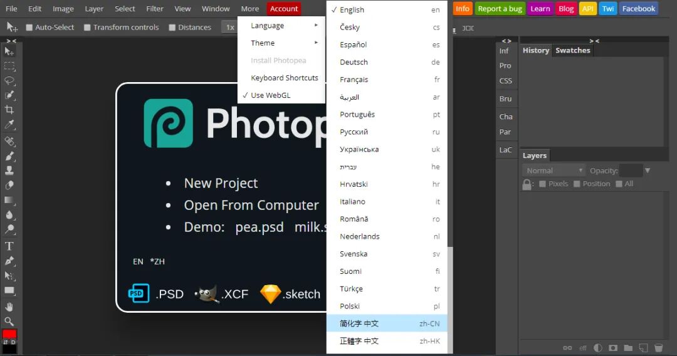Image resolution: width=677 pixels, height=356 pixels.
Task: Click the Report a bug button
Action: 500,9
